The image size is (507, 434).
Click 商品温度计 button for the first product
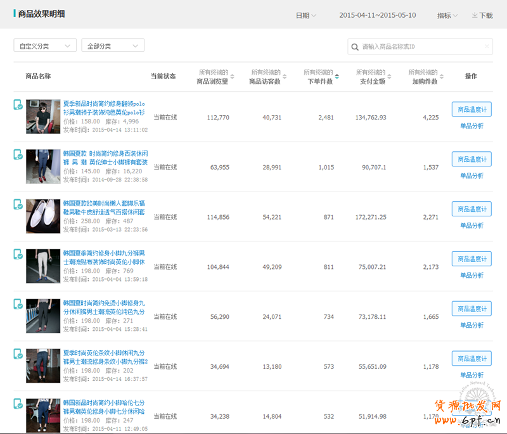tap(472, 109)
